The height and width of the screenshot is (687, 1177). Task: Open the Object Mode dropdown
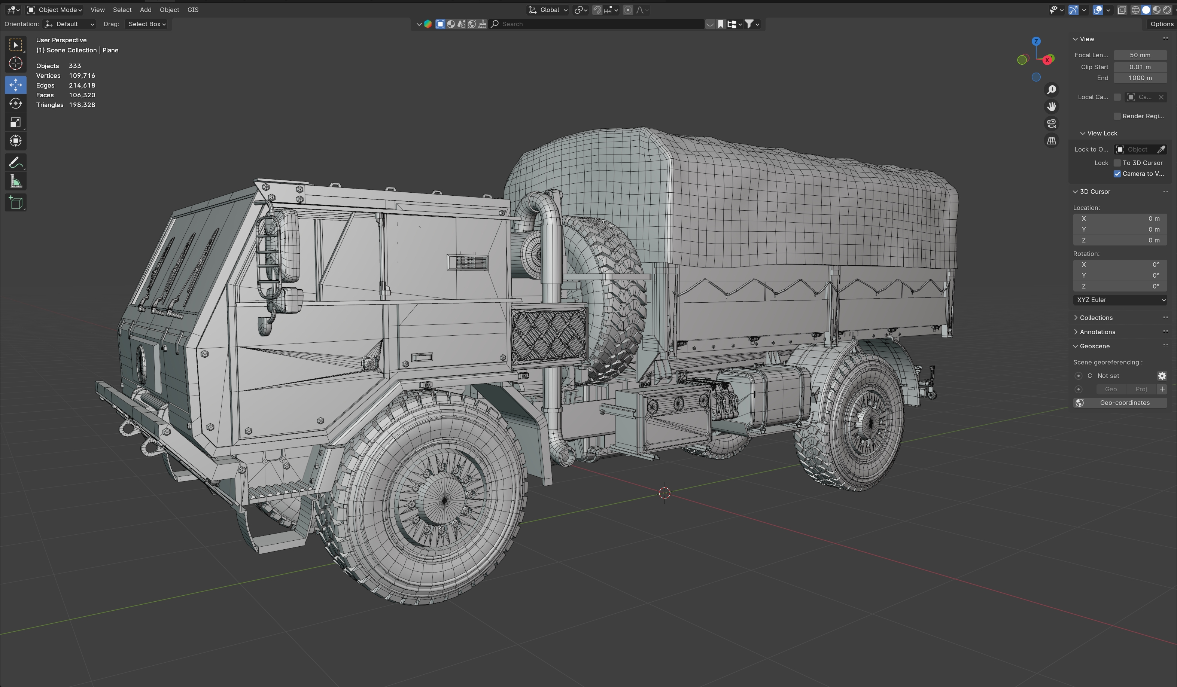tap(55, 10)
